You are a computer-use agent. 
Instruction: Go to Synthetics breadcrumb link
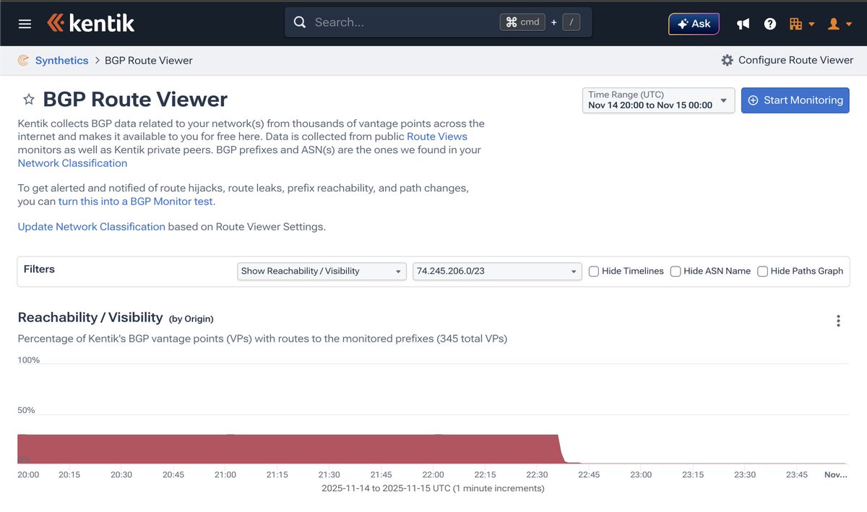61,61
